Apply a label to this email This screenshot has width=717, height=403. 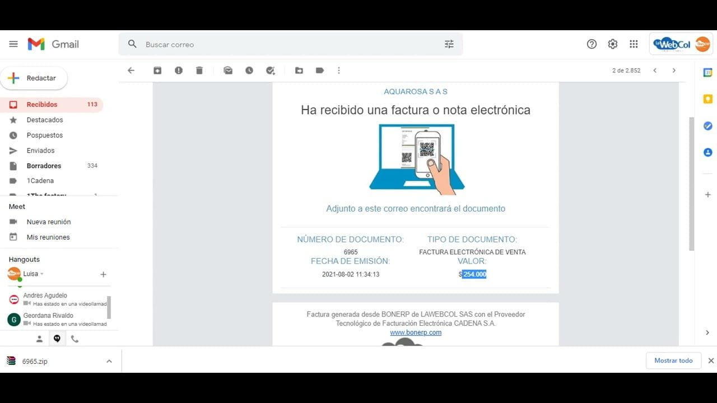point(320,71)
